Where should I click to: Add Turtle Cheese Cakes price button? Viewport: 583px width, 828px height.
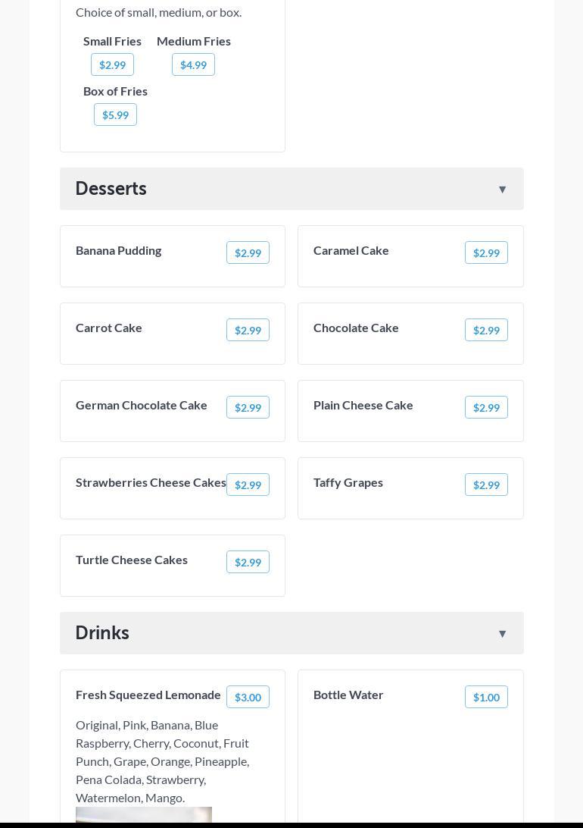click(x=248, y=563)
